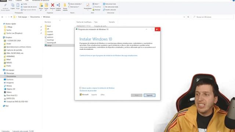Switch to the Compartir ribbon tab

click(19, 1)
